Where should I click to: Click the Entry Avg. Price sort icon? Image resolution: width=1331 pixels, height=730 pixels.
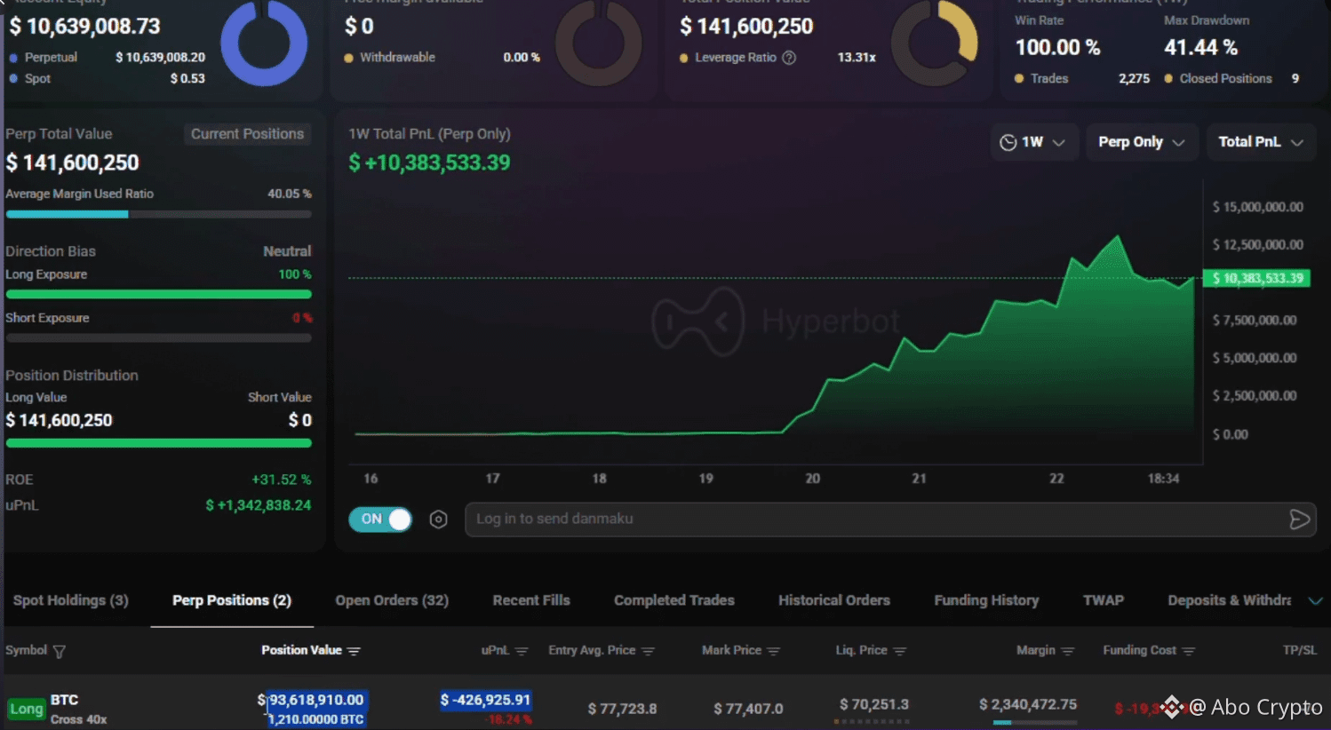pyautogui.click(x=648, y=651)
